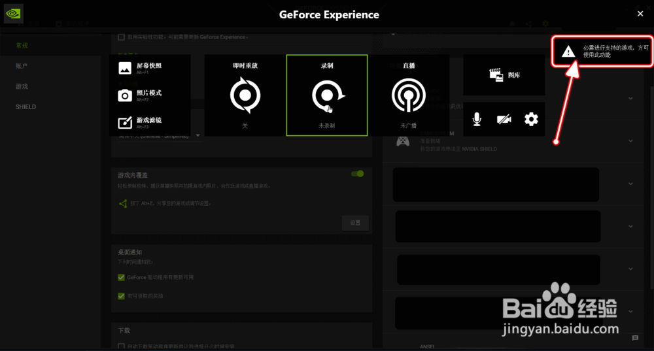Toggle the crossed-out camera icon
This screenshot has width=654, height=351.
(504, 119)
